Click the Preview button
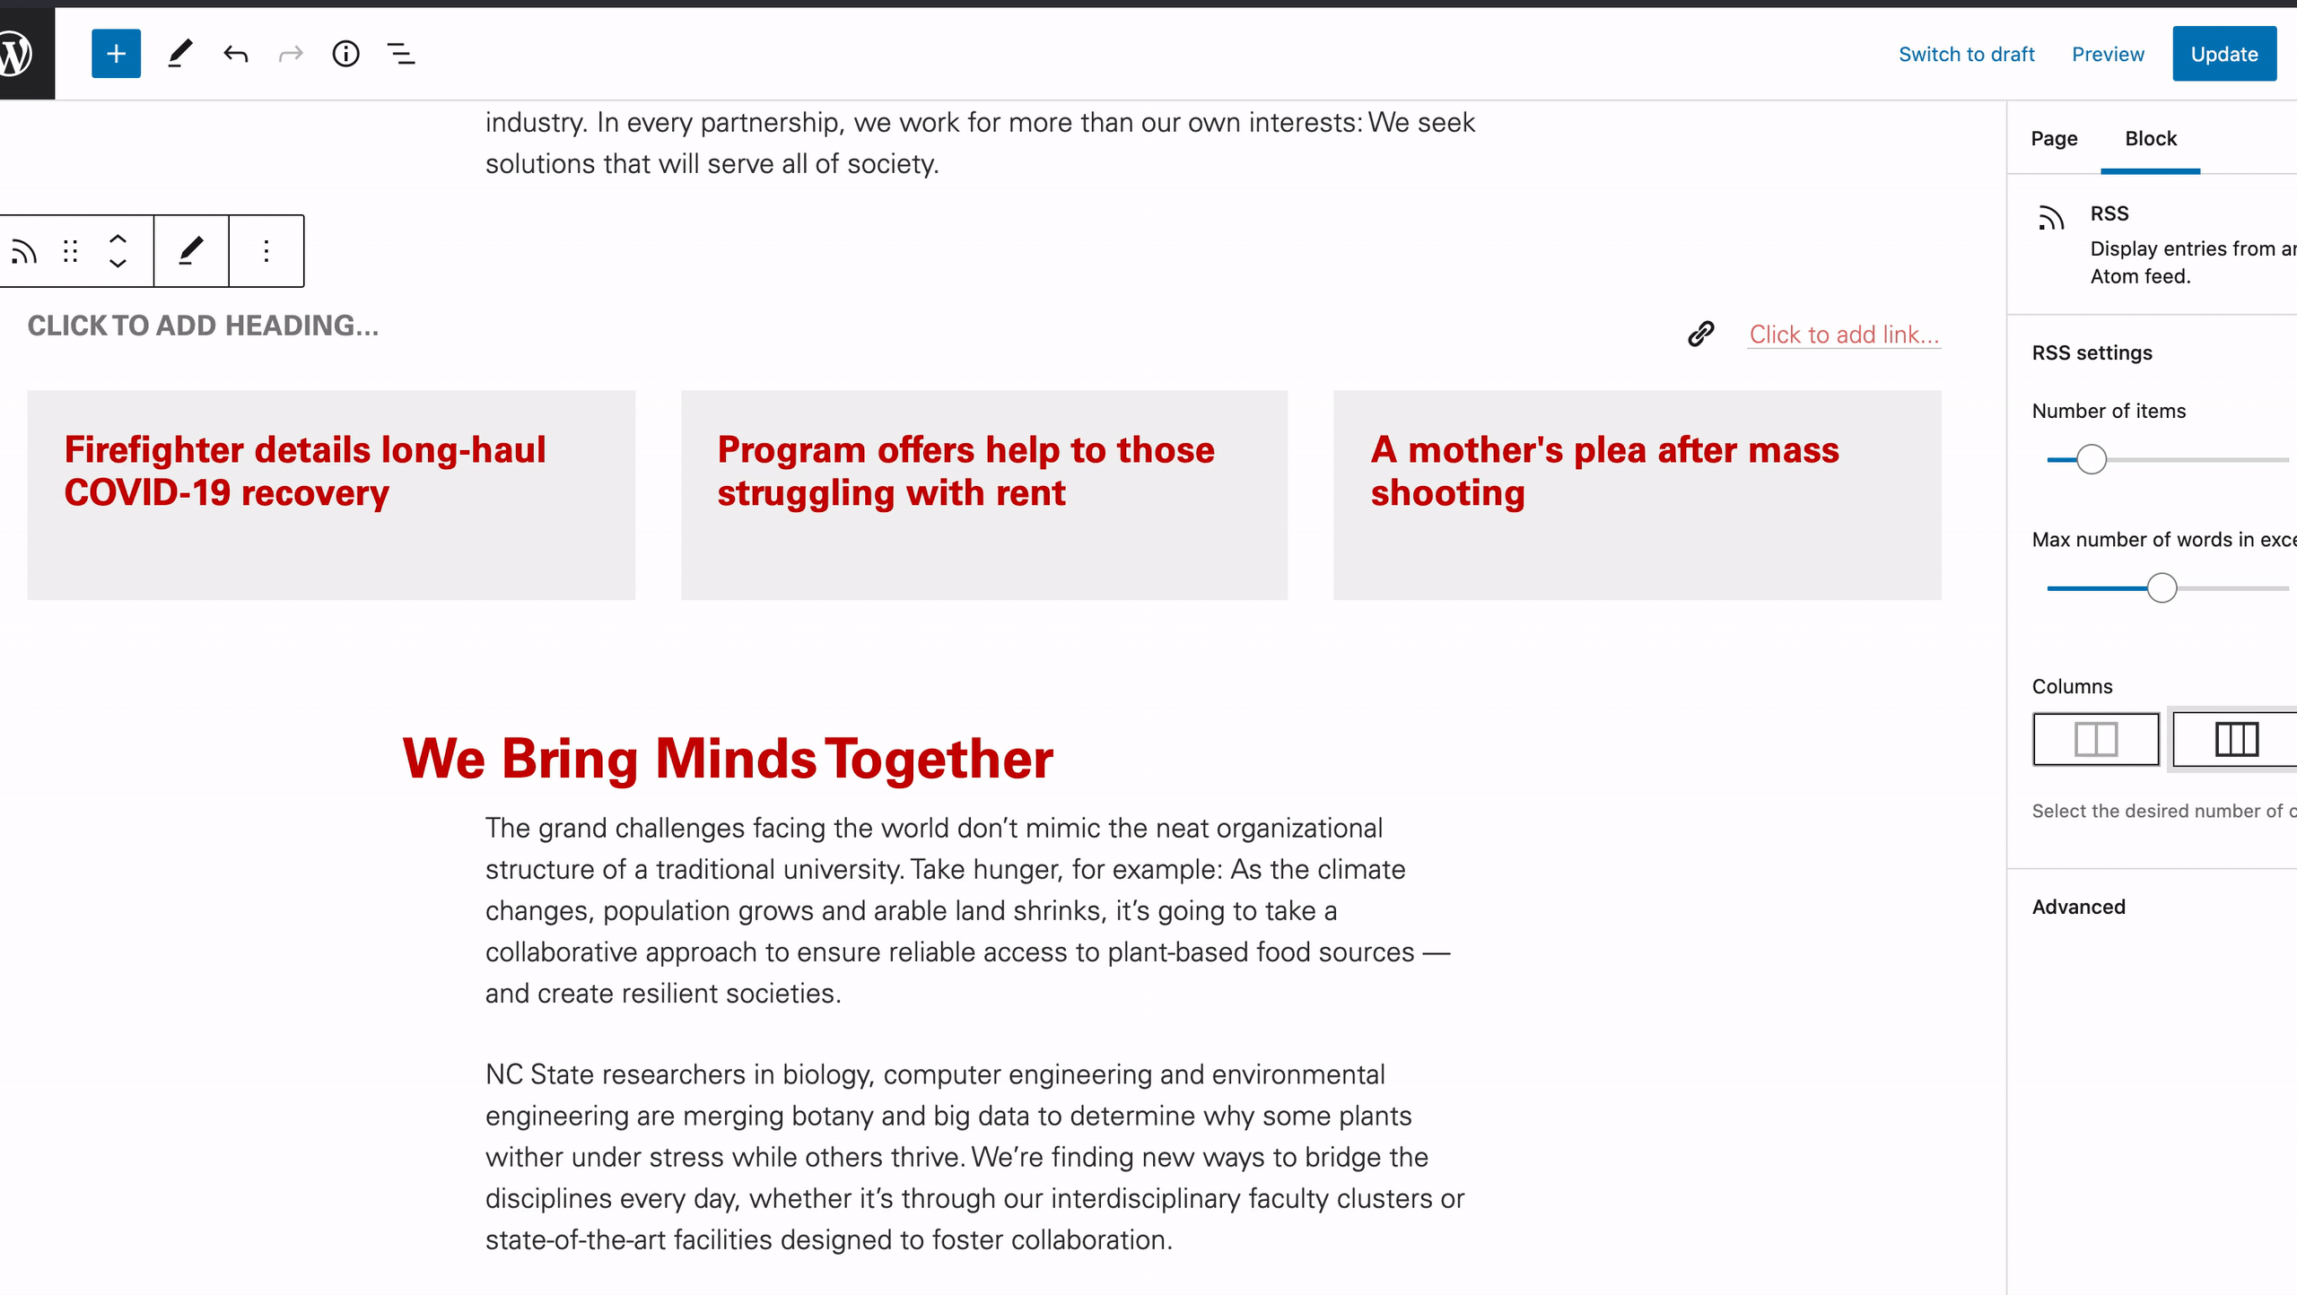 click(2109, 54)
